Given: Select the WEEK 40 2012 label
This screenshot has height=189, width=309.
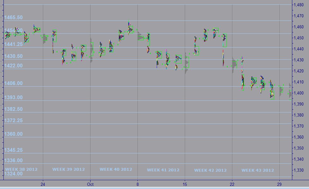Looking at the screenshot, I should coord(116,169).
